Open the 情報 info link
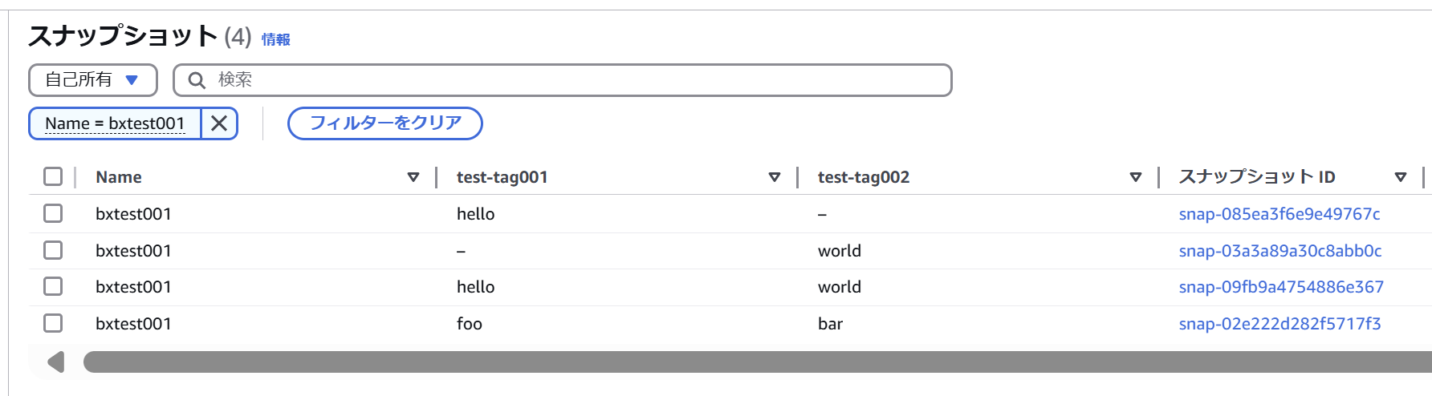The width and height of the screenshot is (1432, 396). pyautogui.click(x=276, y=39)
